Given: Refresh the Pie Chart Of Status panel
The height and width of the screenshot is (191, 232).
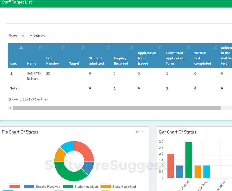Looking at the screenshot, I should point(137,132).
